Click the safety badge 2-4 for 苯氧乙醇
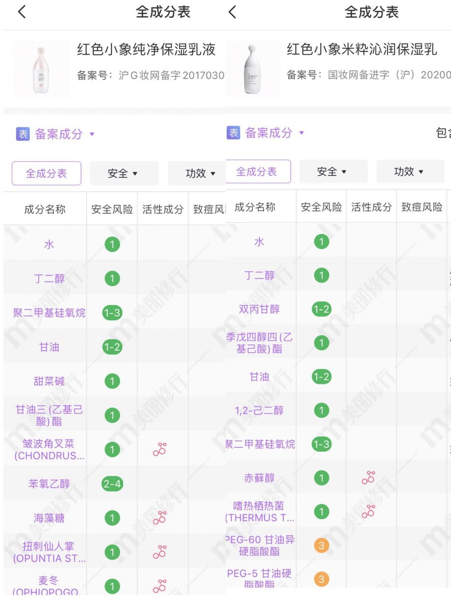The image size is (451, 602). [112, 484]
